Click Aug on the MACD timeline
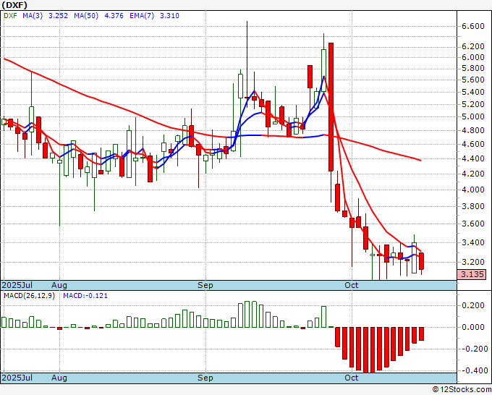 pos(59,378)
